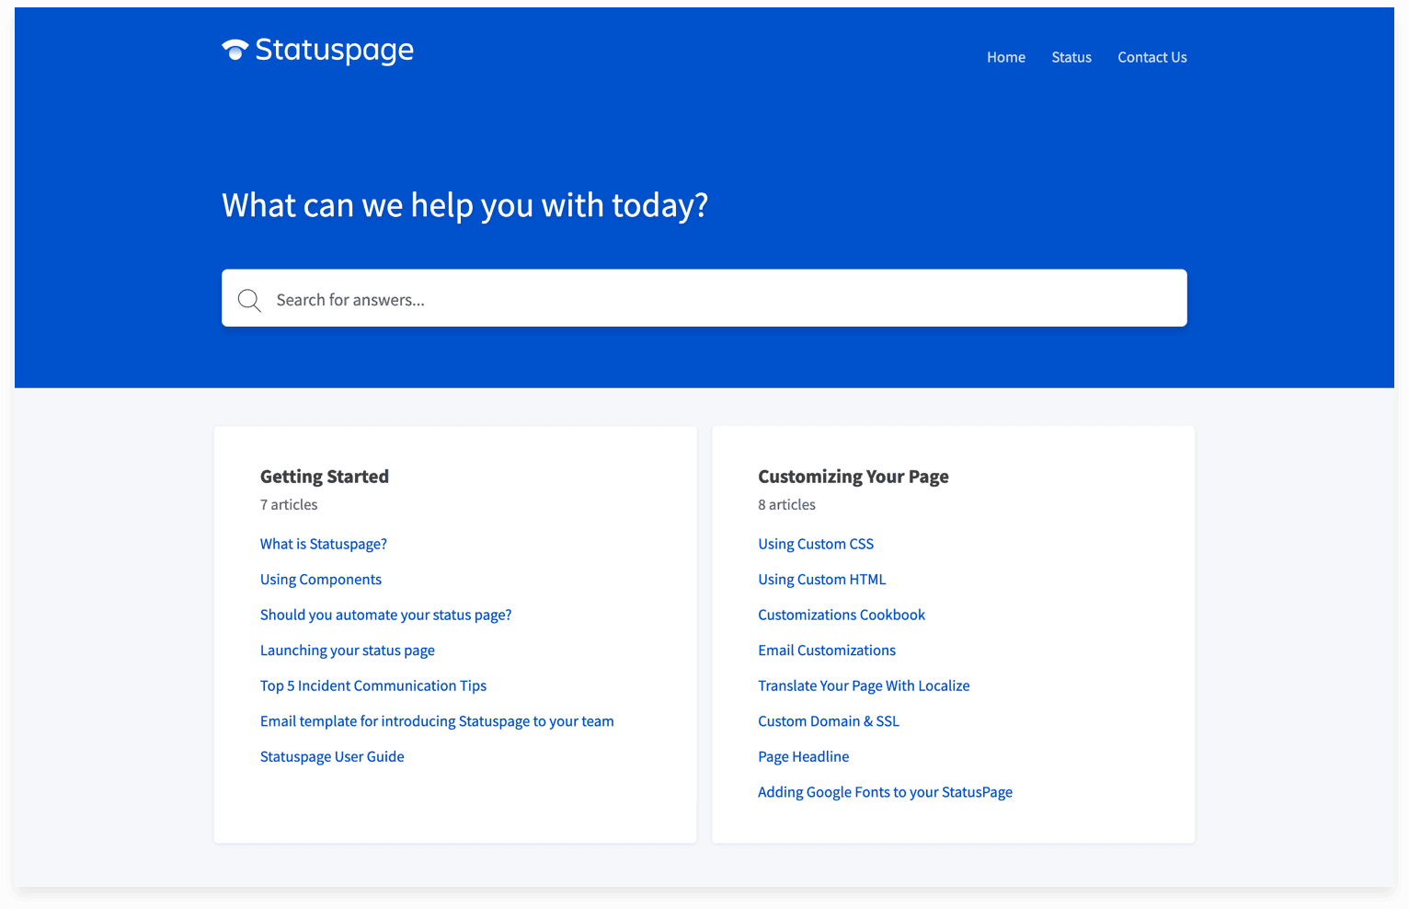Viewport: 1409px width, 909px height.
Task: Open the Home menu item
Action: tap(1005, 57)
